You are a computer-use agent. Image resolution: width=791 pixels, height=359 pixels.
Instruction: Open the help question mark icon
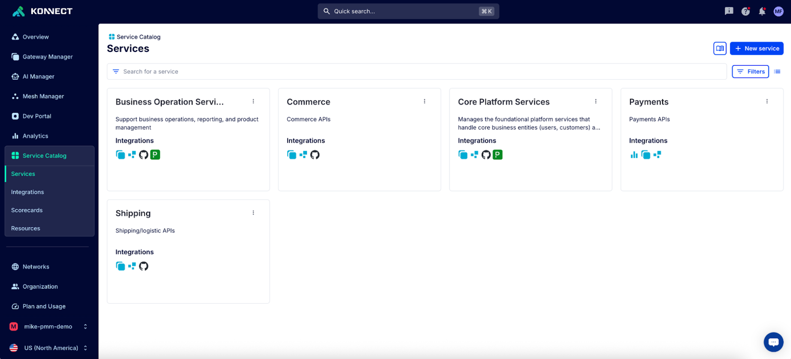click(x=745, y=11)
